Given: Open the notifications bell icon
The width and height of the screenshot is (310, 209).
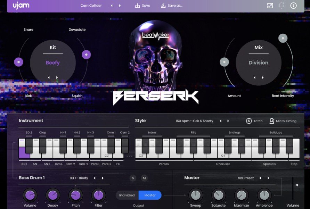Looking at the screenshot, I should pyautogui.click(x=282, y=5).
